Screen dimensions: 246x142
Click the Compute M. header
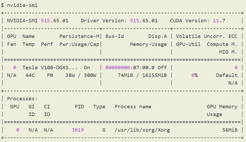(x=222, y=44)
